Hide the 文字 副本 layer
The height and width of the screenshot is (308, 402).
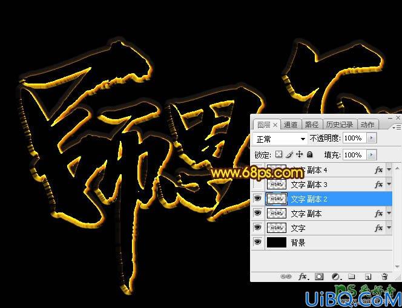(257, 213)
